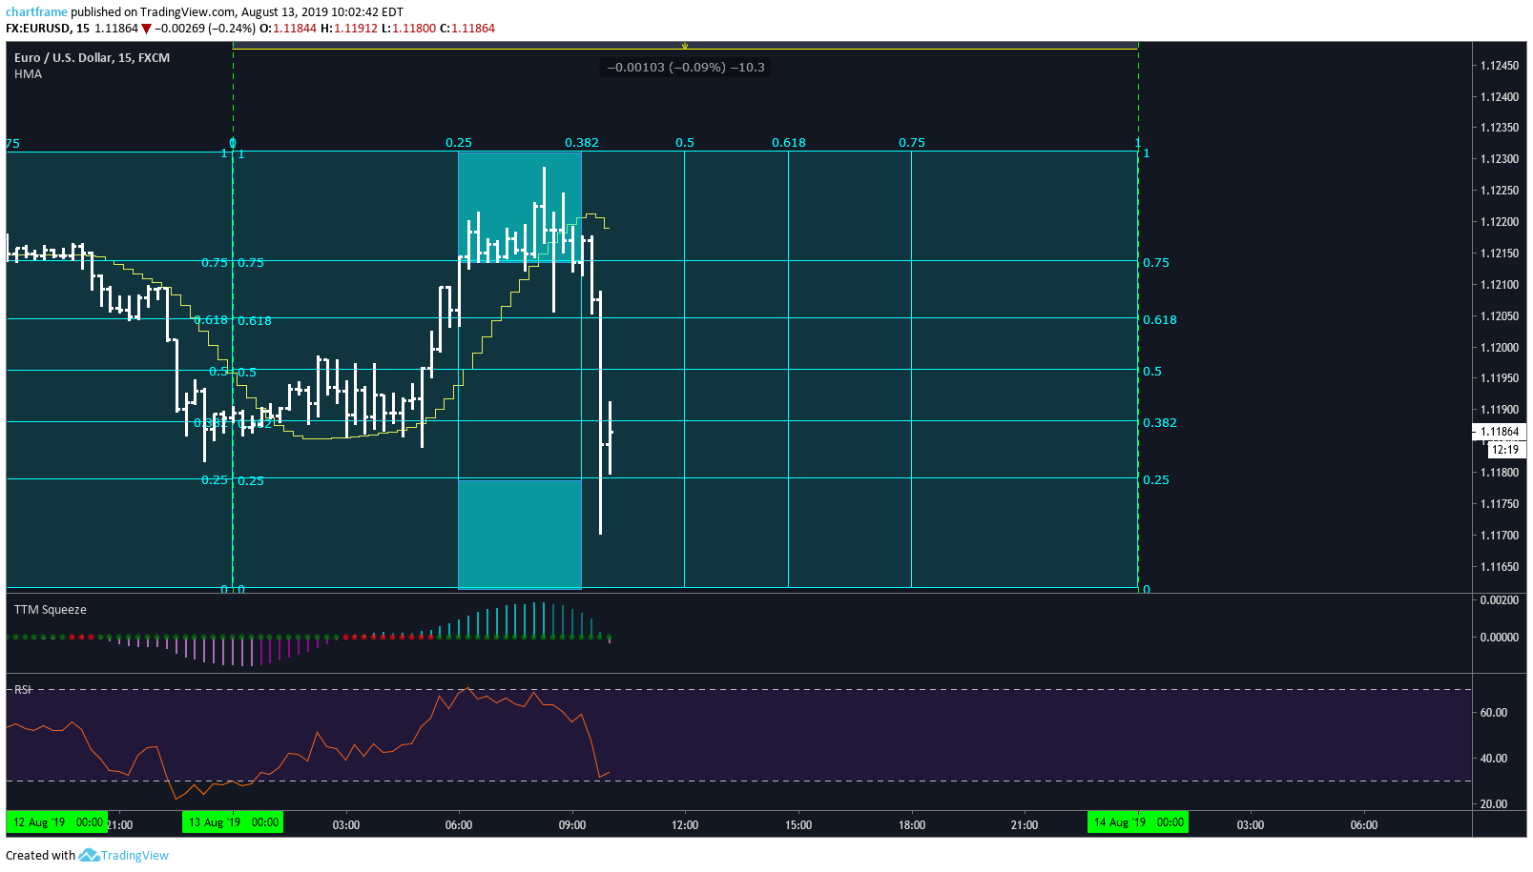Image resolution: width=1533 pixels, height=872 pixels.
Task: Click the 12 Aug '19 00:00 date marker
Action: (57, 822)
